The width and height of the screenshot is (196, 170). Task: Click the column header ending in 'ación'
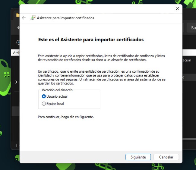pyautogui.click(x=187, y=60)
